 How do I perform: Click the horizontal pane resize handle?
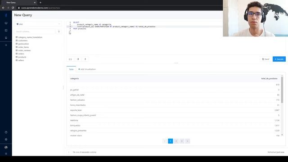[176, 63]
